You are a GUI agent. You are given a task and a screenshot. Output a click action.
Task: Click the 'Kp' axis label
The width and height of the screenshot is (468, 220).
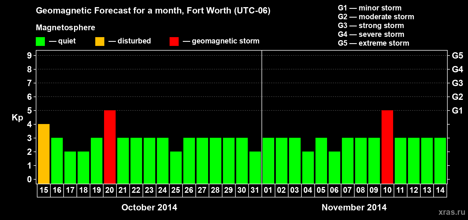pyautogui.click(x=17, y=118)
